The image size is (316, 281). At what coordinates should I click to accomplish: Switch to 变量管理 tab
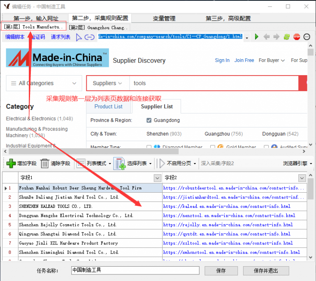(x=164, y=18)
